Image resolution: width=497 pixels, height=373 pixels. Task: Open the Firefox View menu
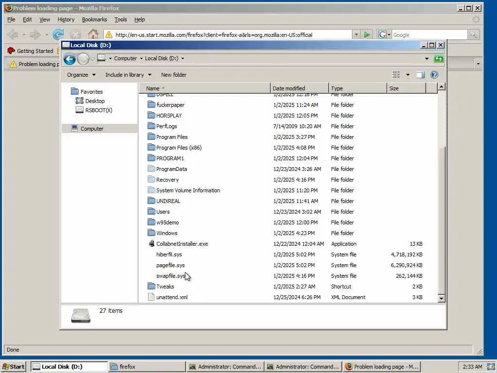(45, 19)
